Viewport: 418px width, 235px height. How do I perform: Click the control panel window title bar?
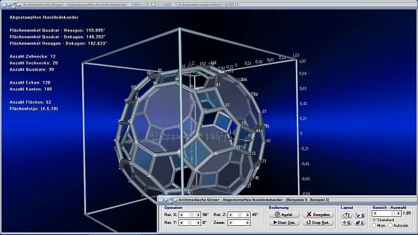pyautogui.click(x=287, y=200)
